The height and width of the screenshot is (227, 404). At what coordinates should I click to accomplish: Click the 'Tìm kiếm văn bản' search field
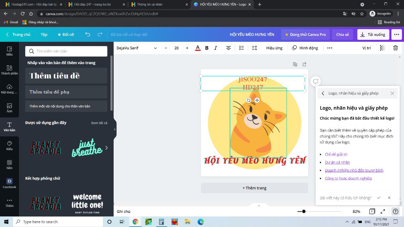pos(66,51)
